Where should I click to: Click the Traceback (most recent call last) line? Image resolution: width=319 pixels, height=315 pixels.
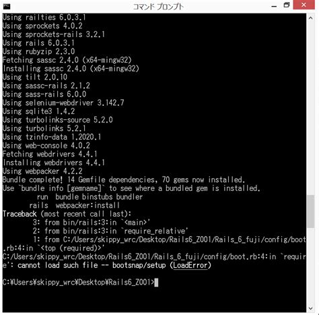[67, 214]
